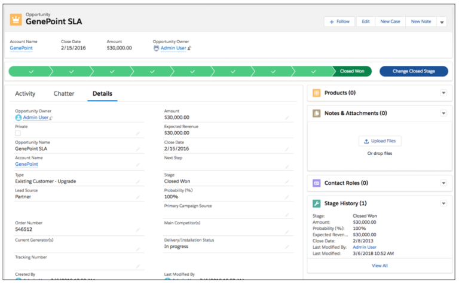Open the Stage History dropdown arrow
Screen dimensions: 459x283
pos(443,203)
